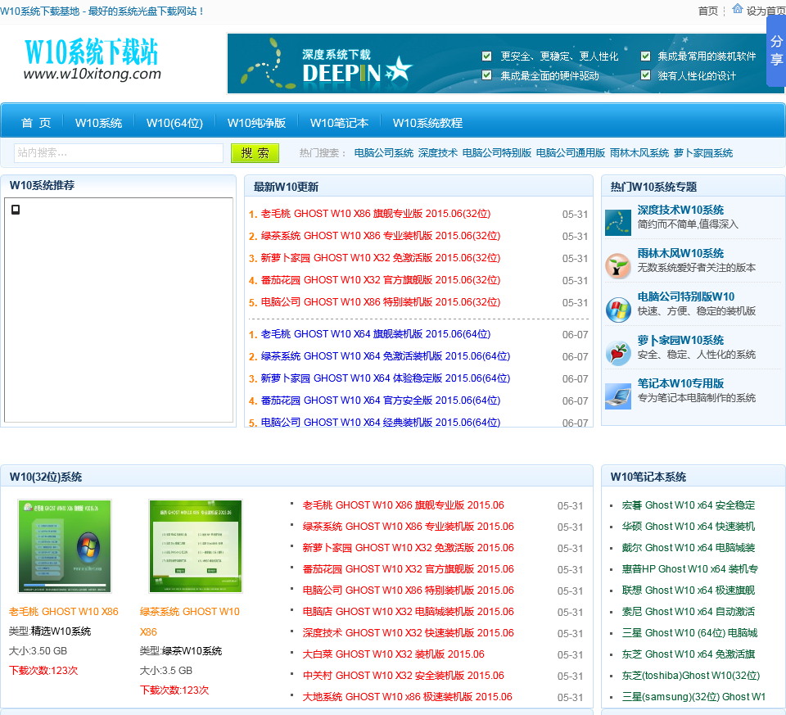Open 宏碁 Ghost W10 x64 安全稳定 link
Image resolution: width=786 pixels, height=715 pixels.
[689, 505]
